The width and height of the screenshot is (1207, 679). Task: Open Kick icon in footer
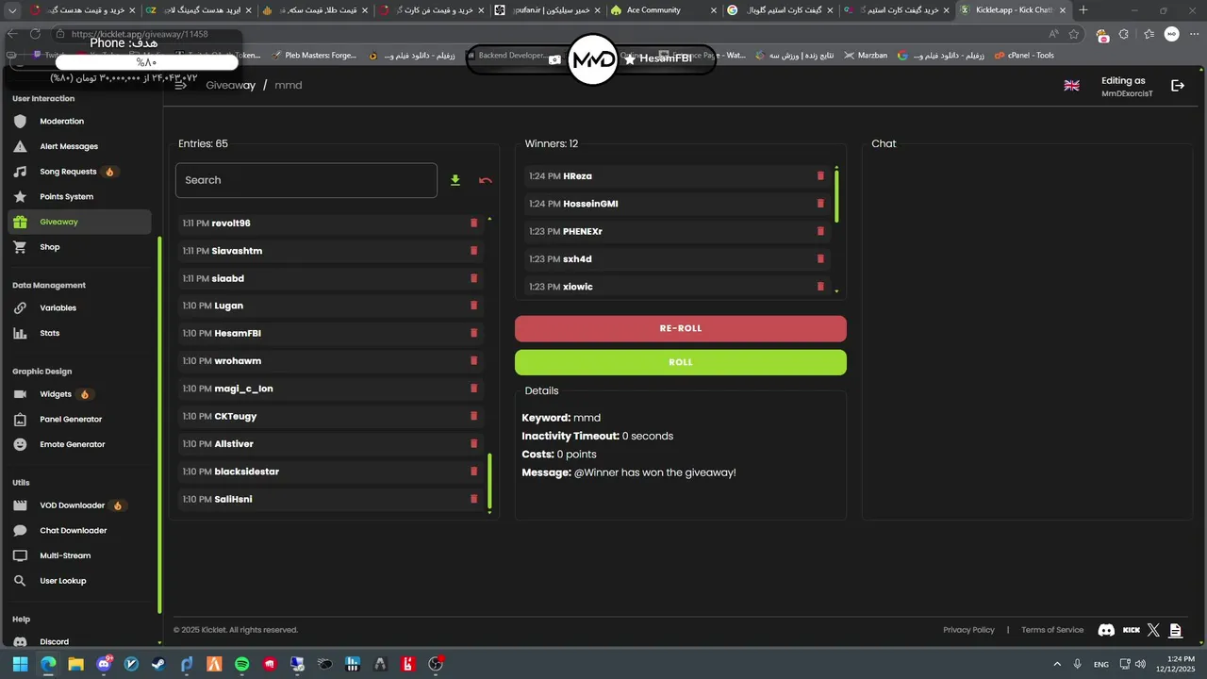1132,630
